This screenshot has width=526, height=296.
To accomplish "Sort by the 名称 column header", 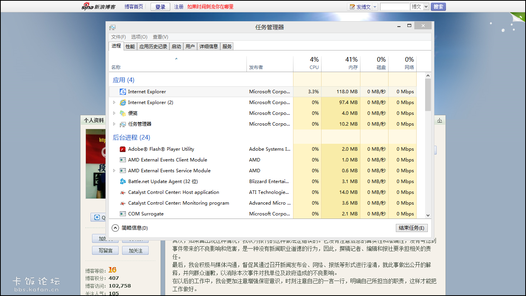I will (178, 64).
